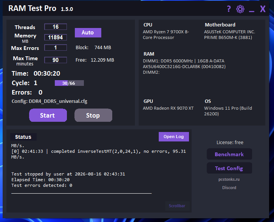Image resolution: width=274 pixels, height=222 pixels.
Task: Close RAM Test Pro with the X
Action: [263, 9]
